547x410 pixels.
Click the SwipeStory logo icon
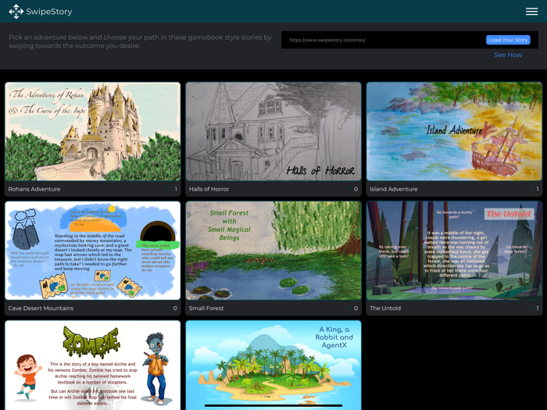click(x=16, y=12)
